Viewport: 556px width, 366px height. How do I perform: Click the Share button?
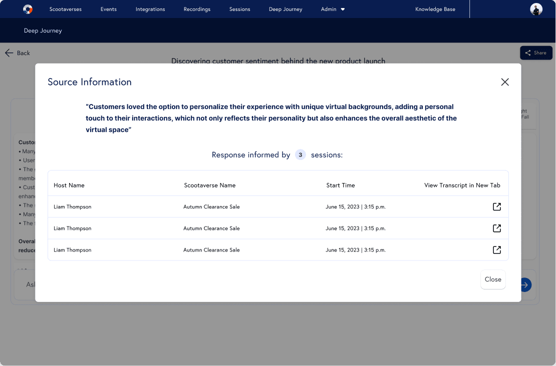click(x=536, y=53)
